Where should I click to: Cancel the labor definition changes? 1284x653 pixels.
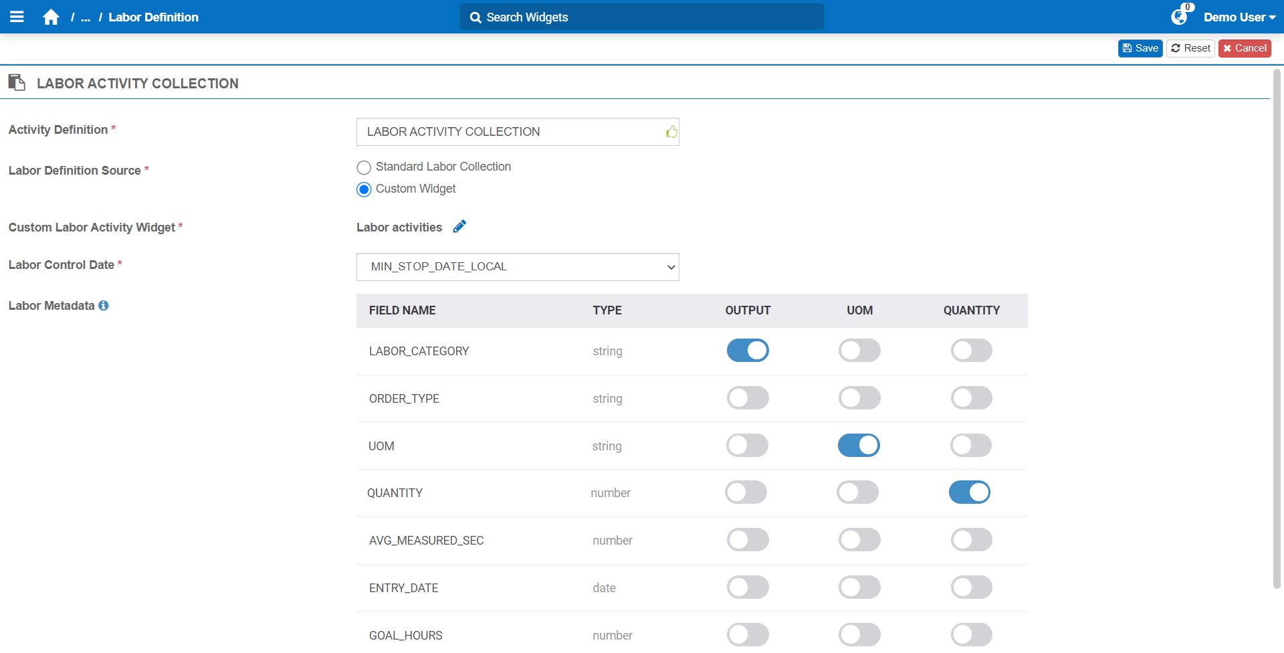point(1245,48)
